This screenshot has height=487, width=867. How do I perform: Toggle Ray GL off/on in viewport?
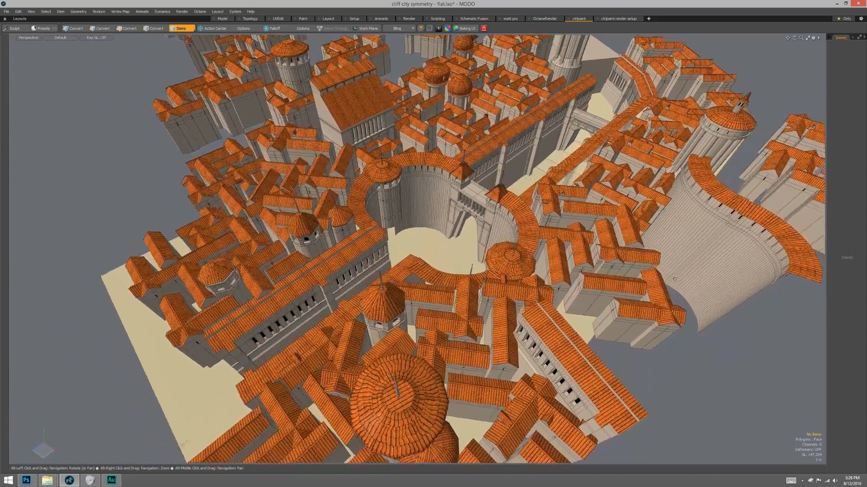click(96, 38)
